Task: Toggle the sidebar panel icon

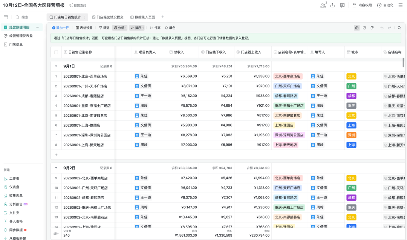Action: [x=6, y=17]
